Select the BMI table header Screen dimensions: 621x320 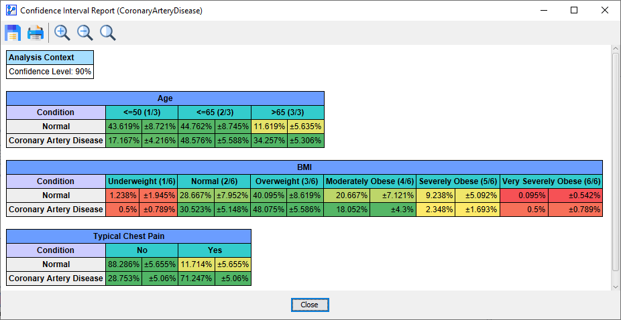(x=304, y=167)
